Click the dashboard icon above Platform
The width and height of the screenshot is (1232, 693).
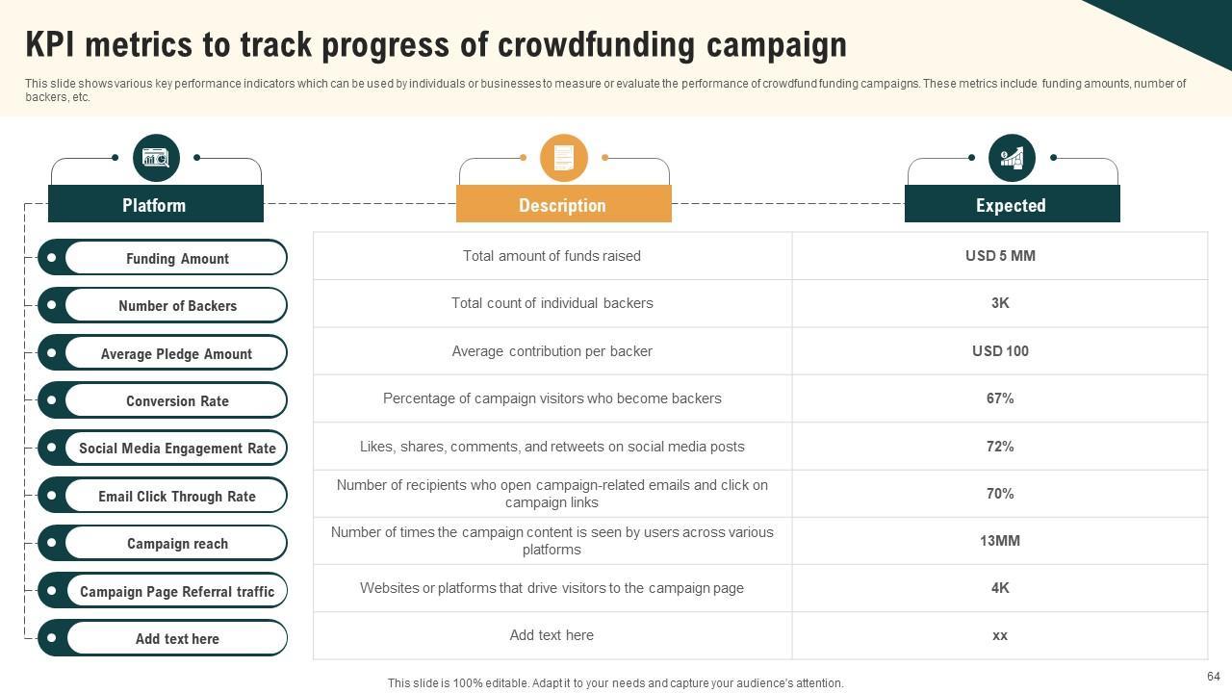(156, 158)
